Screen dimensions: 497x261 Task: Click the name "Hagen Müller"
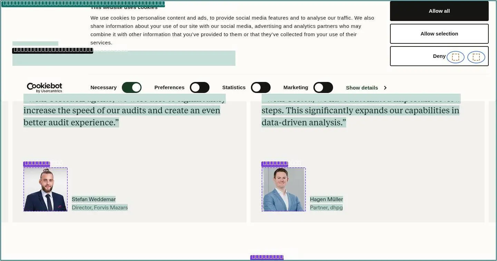pos(327,199)
